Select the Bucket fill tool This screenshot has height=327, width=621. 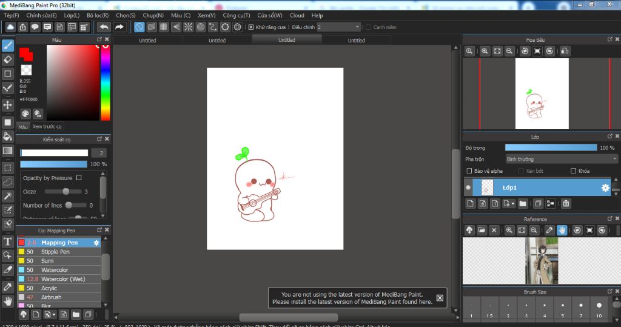click(x=8, y=136)
